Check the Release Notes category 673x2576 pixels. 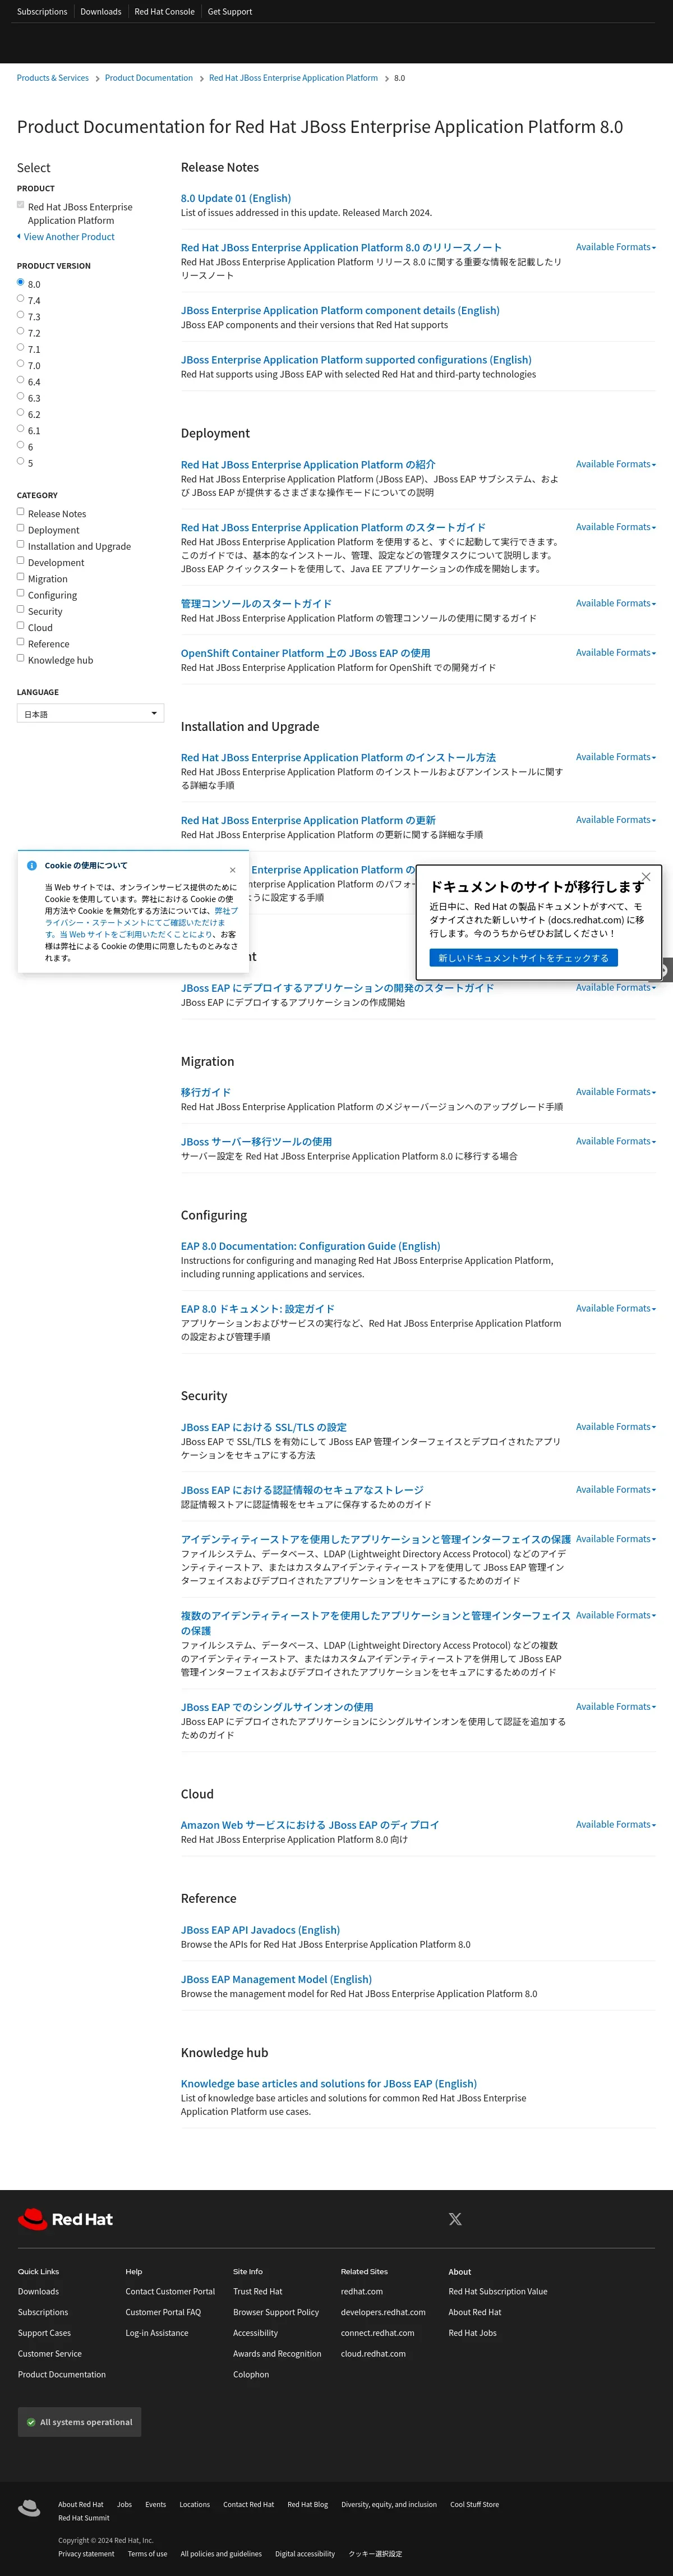(20, 511)
